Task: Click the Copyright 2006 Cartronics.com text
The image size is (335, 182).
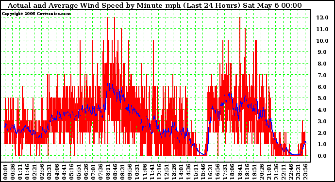Action: (36, 14)
